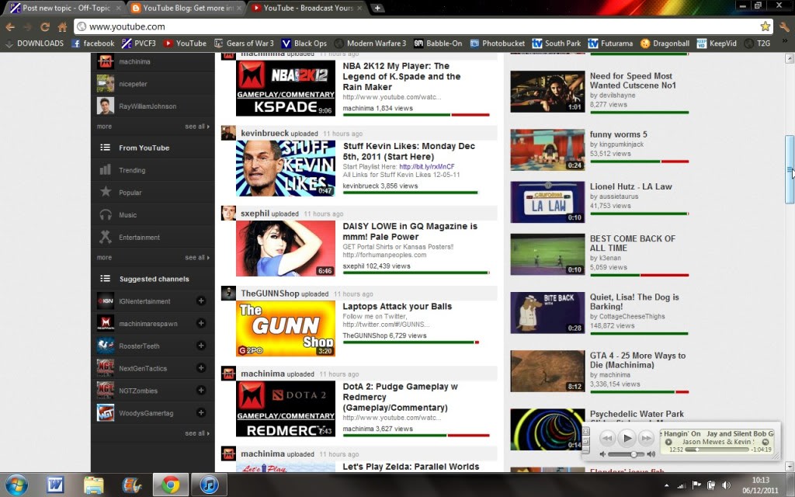Play the track in iTunes mini player
The image size is (795, 497).
pos(627,438)
